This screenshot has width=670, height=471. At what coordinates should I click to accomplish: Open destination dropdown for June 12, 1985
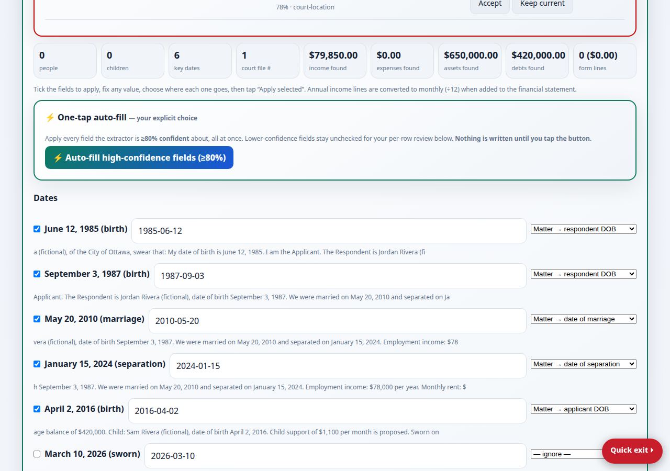point(584,229)
